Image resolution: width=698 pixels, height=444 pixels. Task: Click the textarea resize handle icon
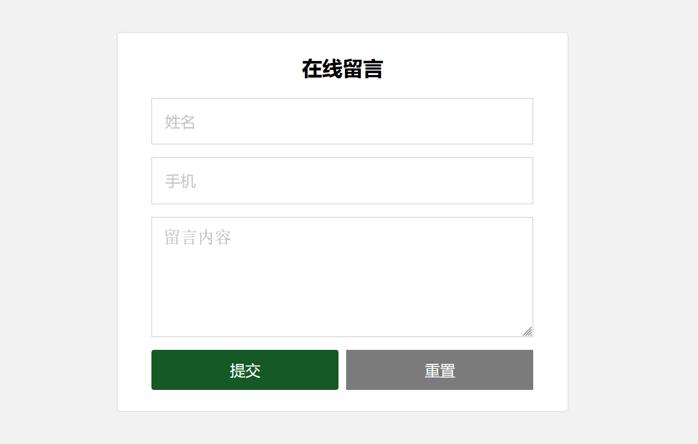coord(527,331)
